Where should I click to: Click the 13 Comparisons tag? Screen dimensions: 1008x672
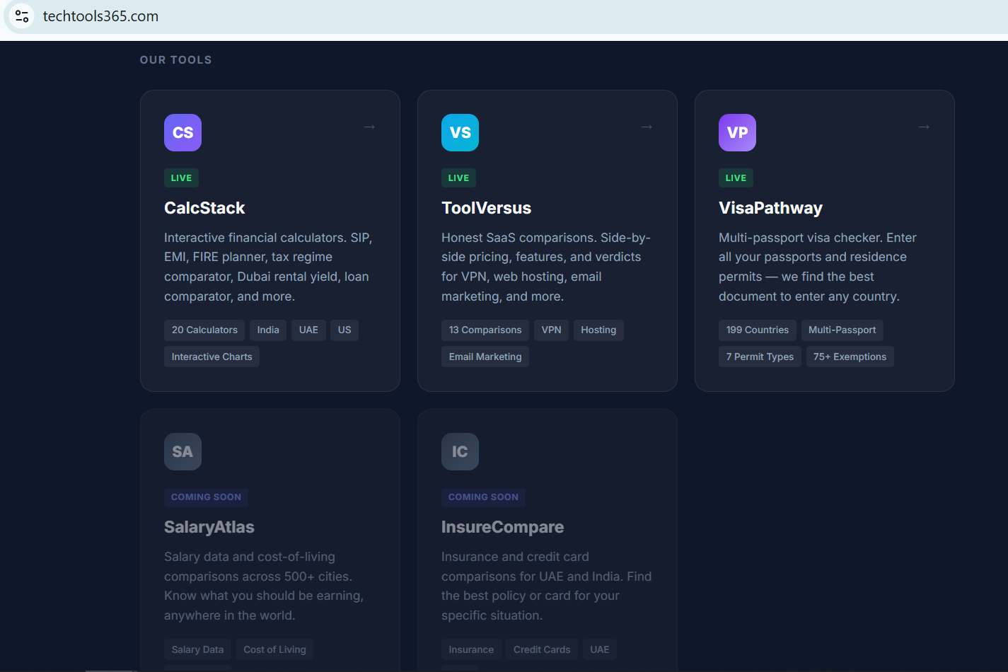pos(485,330)
